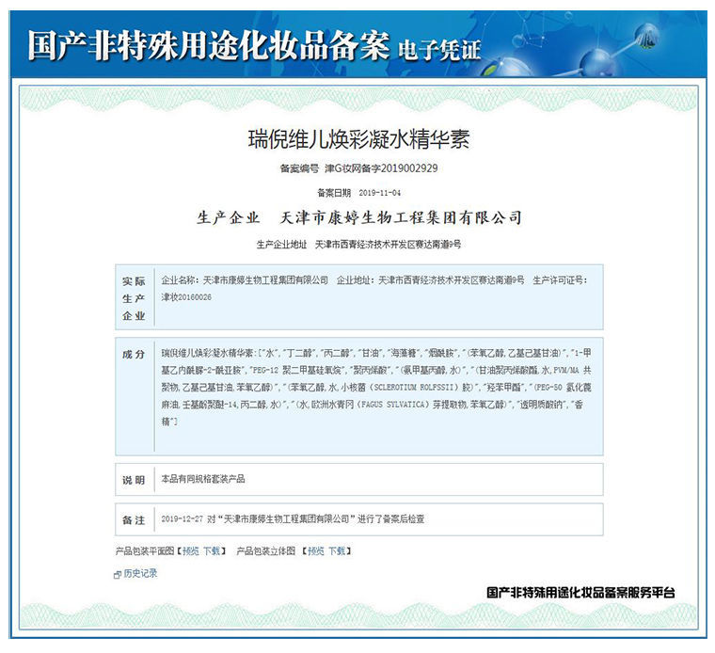
Task: Click the 电子凭证 banner subtitle
Action: 439,50
